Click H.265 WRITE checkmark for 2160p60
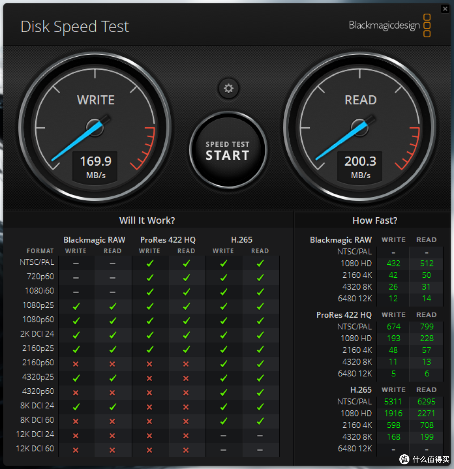 point(224,364)
